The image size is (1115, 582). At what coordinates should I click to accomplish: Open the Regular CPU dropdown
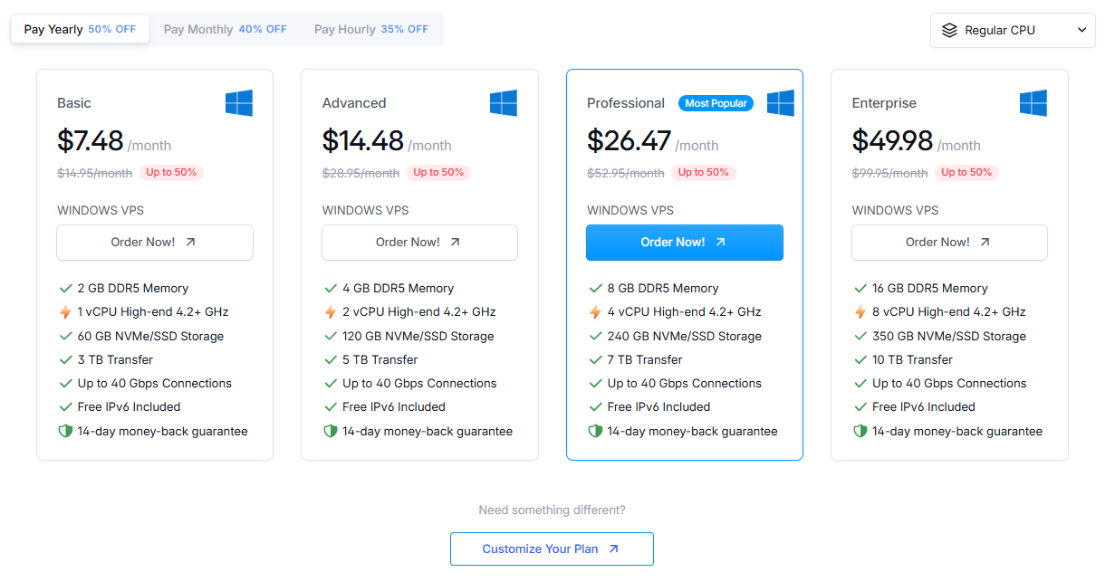1012,30
